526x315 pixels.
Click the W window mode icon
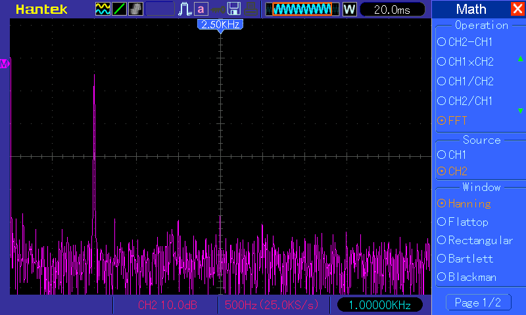coord(349,9)
